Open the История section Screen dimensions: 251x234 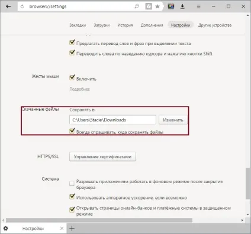125,25
